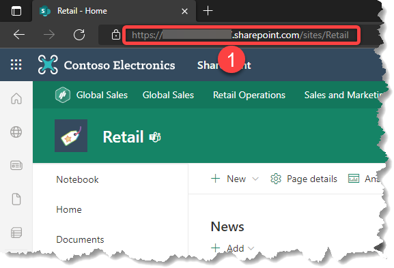Click the Global Sales hub logo icon

pos(63,95)
